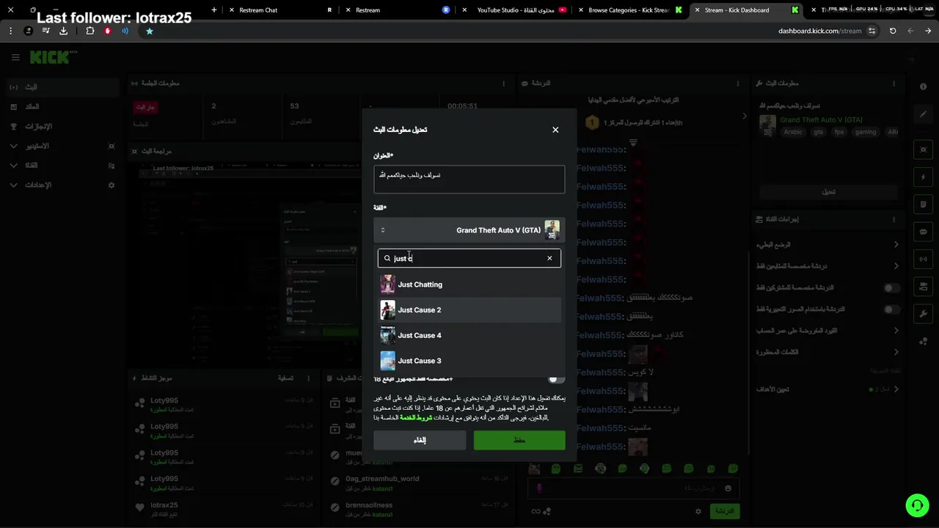Click the wrench icon in right toolbar
Viewport: 939px width, 528px height.
coord(923,313)
